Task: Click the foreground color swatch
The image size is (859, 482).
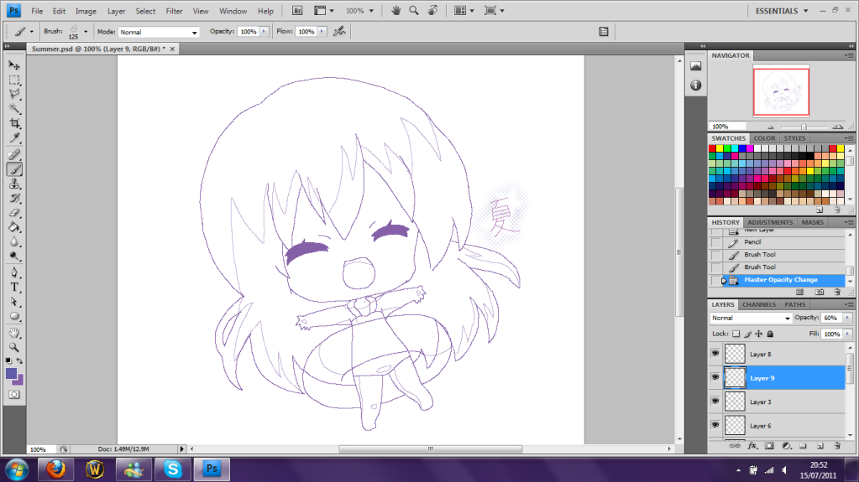Action: [12, 374]
